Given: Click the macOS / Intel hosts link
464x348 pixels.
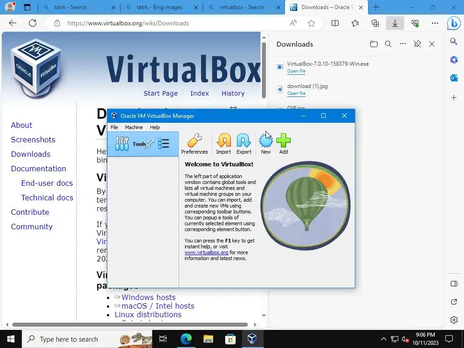Looking at the screenshot, I should point(158,306).
